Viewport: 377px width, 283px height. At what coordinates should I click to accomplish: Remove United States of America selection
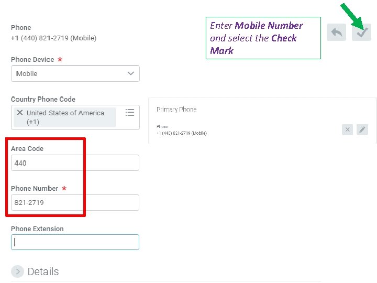(x=20, y=113)
